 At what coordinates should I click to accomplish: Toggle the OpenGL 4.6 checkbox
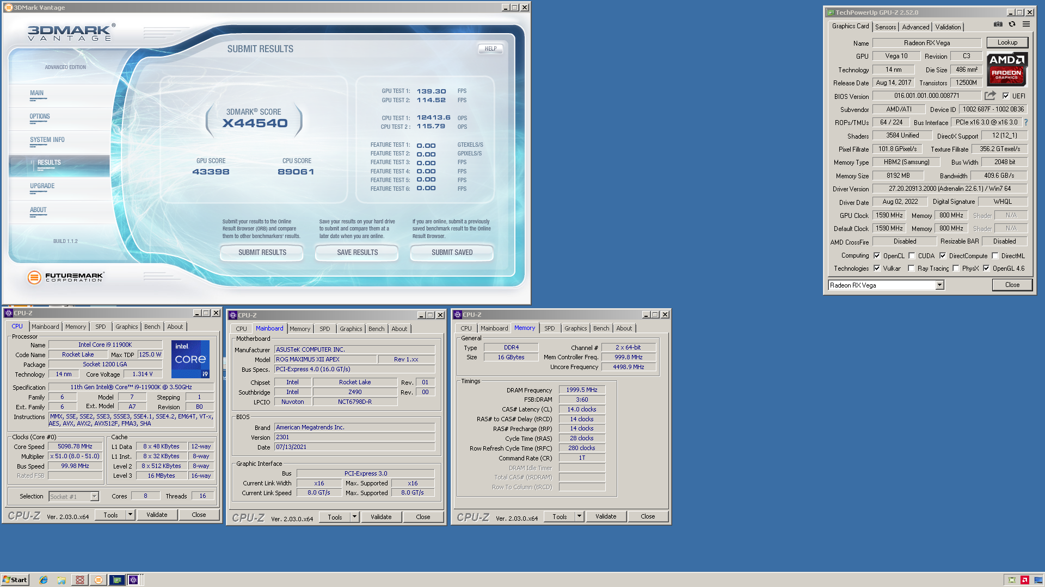click(986, 268)
